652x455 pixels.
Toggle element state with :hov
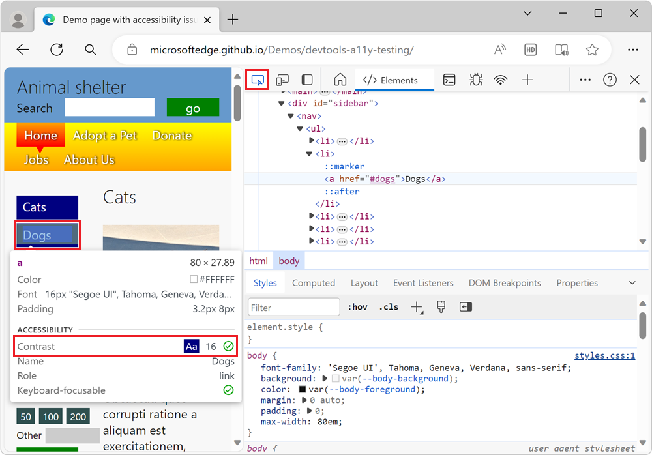coord(358,306)
